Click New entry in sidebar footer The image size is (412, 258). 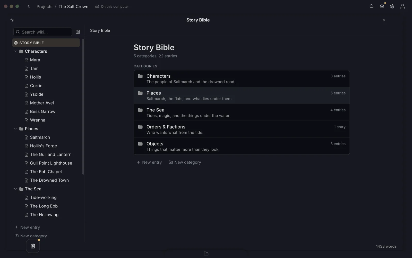(27, 227)
